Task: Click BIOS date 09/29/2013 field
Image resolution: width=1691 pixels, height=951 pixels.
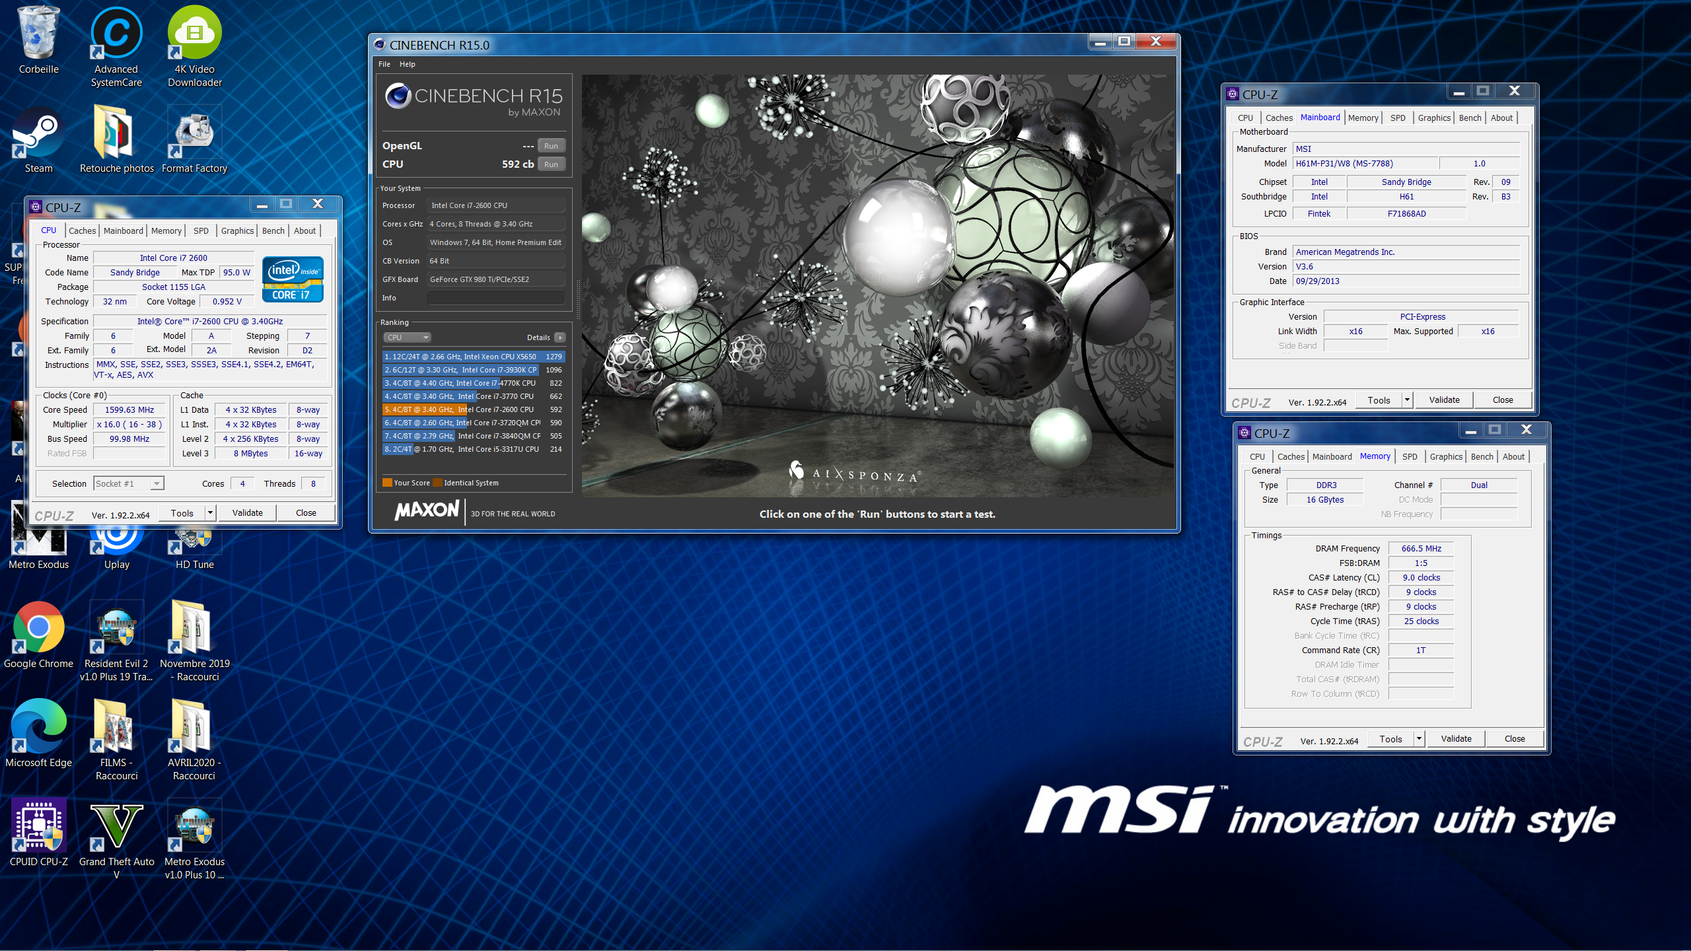Action: coord(1406,281)
